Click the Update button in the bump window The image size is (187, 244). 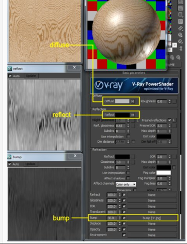[x=30, y=164]
